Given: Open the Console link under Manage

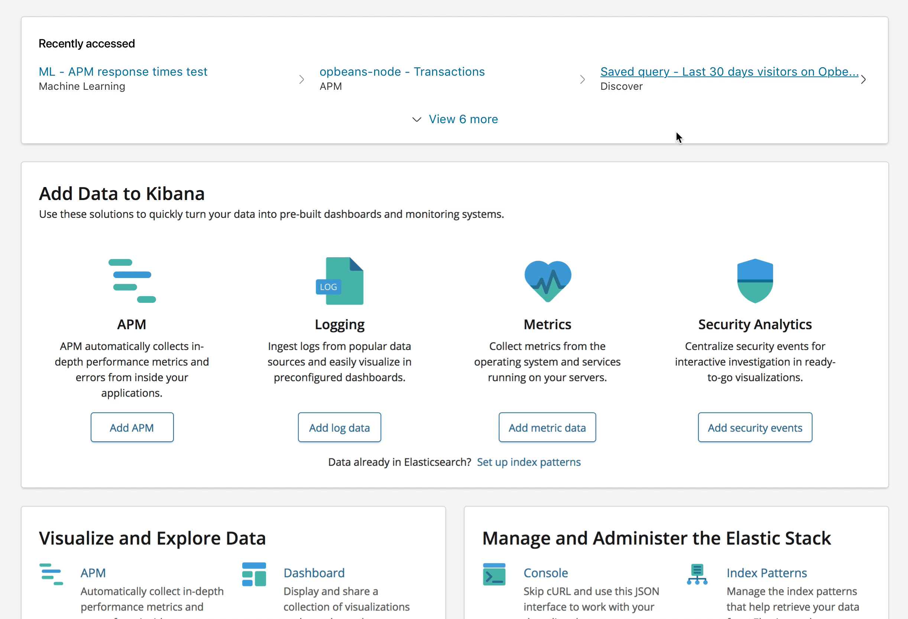Looking at the screenshot, I should coord(545,573).
